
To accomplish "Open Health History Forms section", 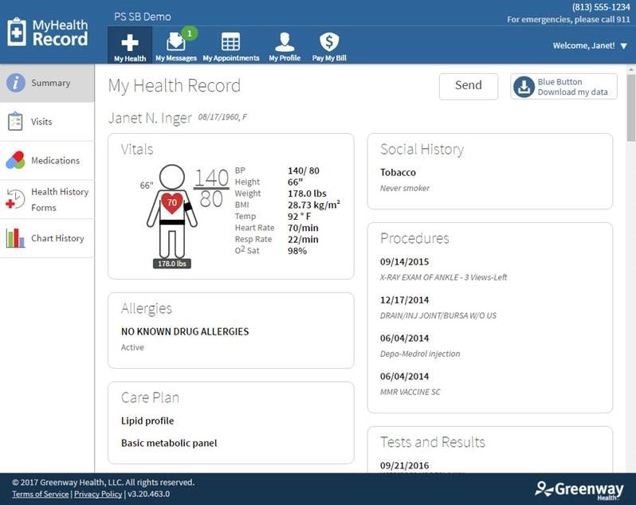I will click(x=47, y=199).
